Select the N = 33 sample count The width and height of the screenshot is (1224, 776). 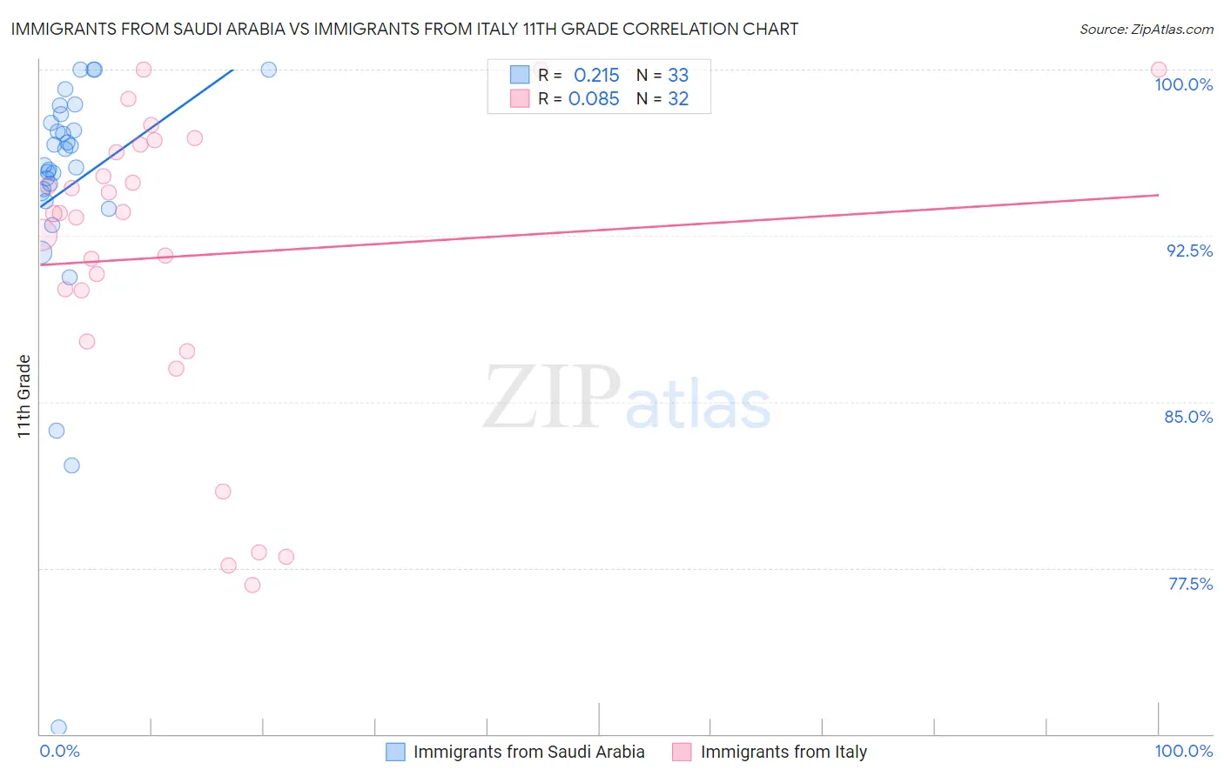pyautogui.click(x=662, y=75)
